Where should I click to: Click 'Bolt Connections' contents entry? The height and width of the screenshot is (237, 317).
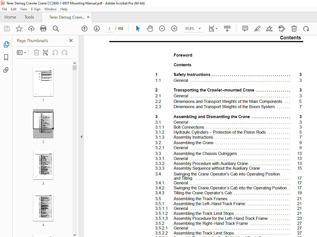click(x=189, y=127)
